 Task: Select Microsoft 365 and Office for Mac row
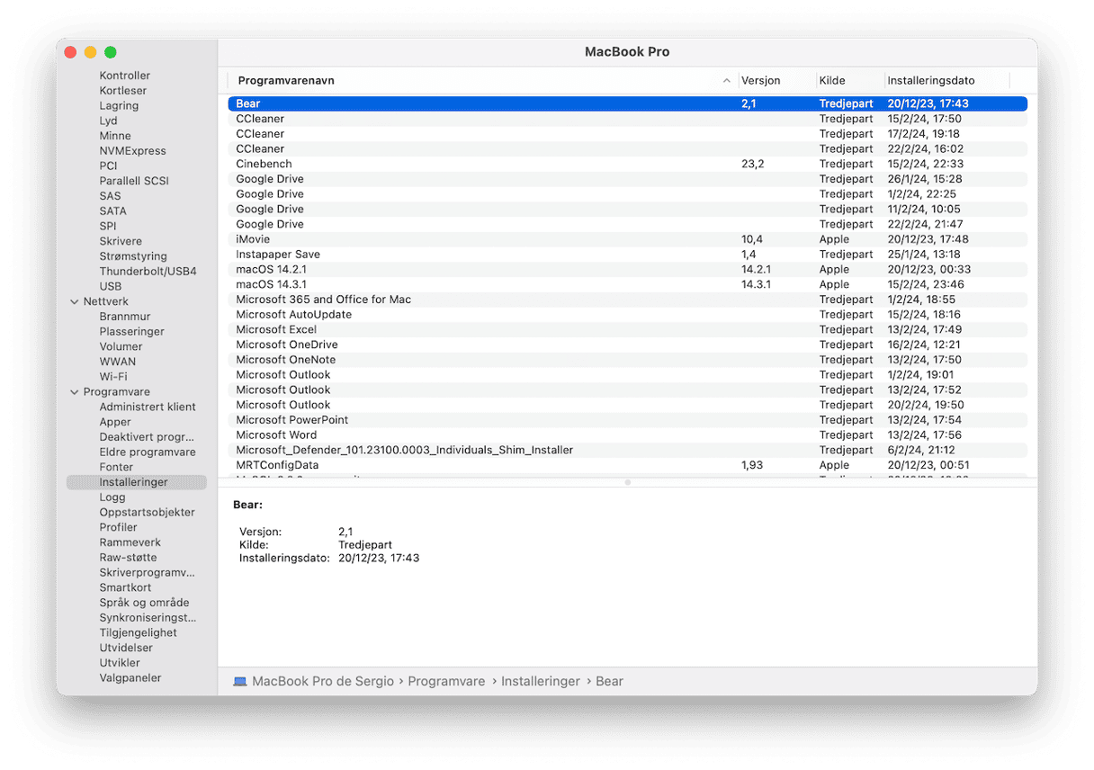(x=627, y=300)
